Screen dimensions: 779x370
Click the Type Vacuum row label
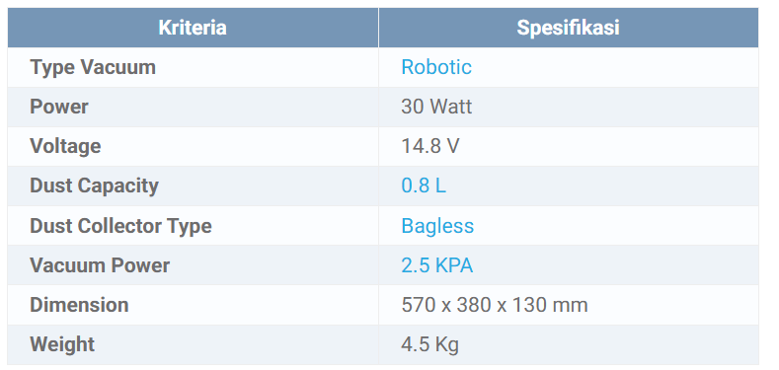(93, 67)
